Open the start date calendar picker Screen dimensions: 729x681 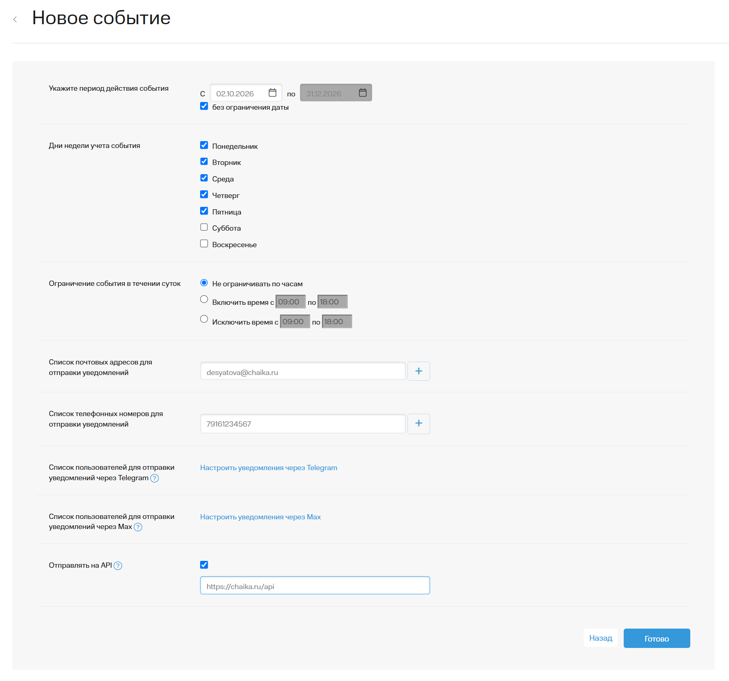pos(273,93)
